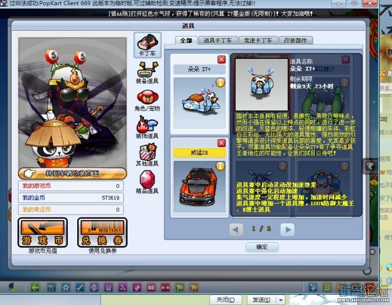Screen dimensions: 392x305
Task: Click the 1/6 page indicator
Action: (262, 229)
